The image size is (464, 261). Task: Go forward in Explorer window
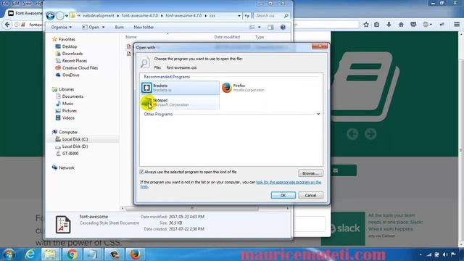point(59,16)
